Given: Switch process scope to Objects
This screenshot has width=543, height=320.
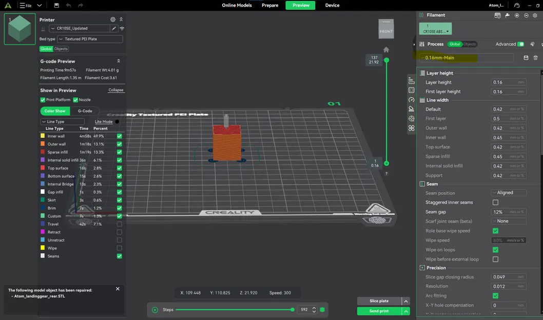Looking at the screenshot, I should click(470, 44).
